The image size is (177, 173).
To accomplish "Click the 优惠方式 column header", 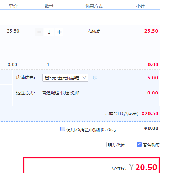I will pyautogui.click(x=94, y=6).
